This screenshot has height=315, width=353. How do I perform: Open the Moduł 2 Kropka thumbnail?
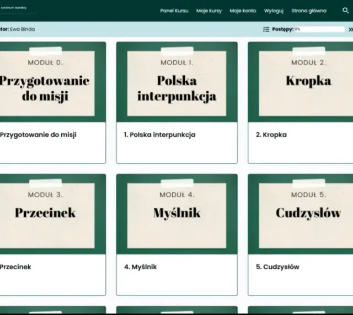pyautogui.click(x=301, y=82)
